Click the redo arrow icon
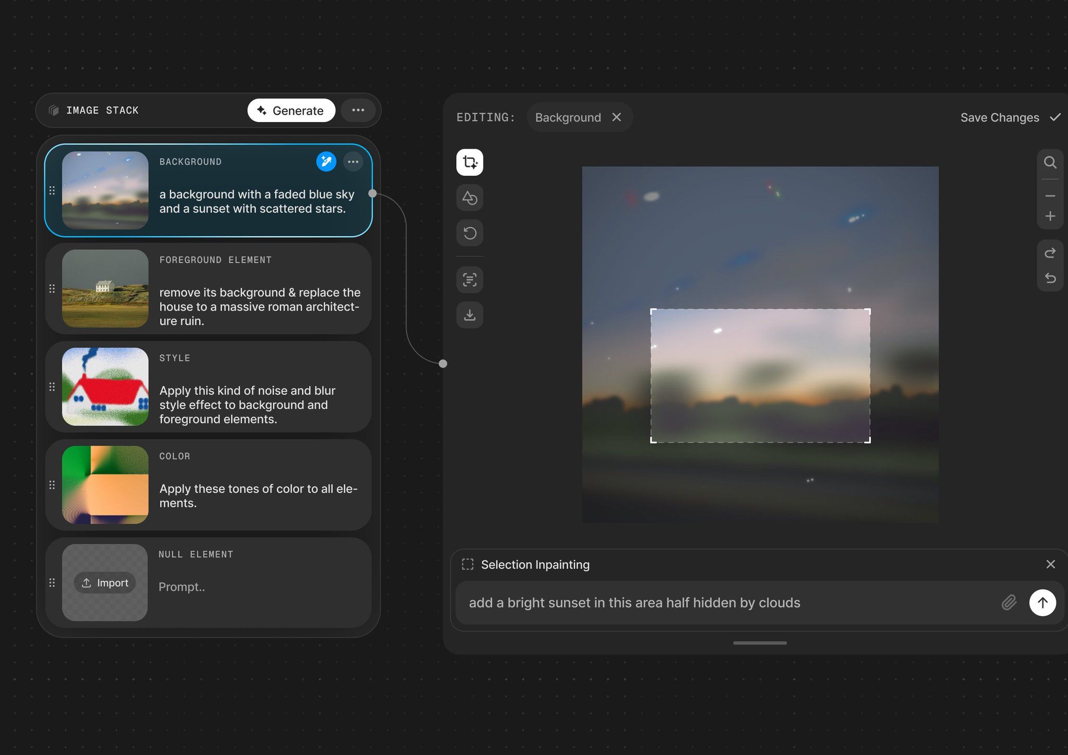This screenshot has height=755, width=1068. (1050, 253)
